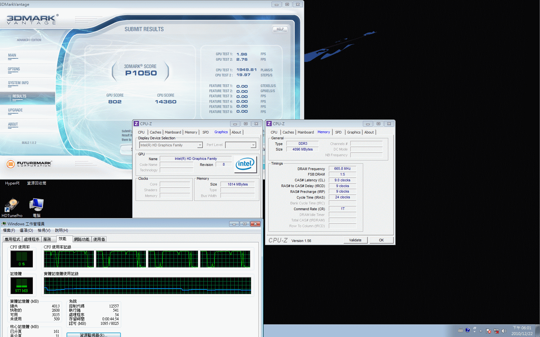The height and width of the screenshot is (337, 540).
Task: Open the Help (說明) menu in Task Manager
Action: pos(61,230)
